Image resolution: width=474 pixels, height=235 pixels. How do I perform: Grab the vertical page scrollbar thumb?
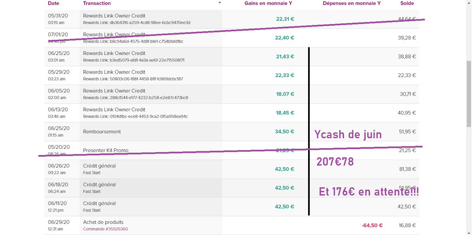click(x=469, y=94)
